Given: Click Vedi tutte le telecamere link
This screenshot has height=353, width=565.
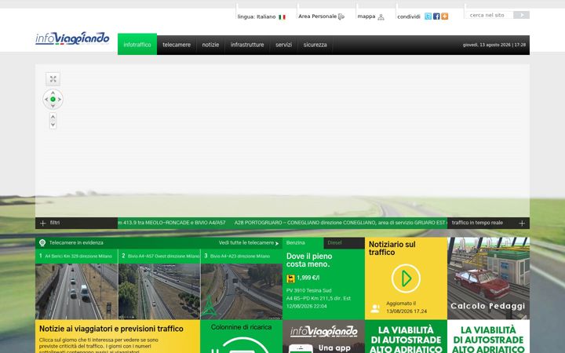Looking at the screenshot, I should pyautogui.click(x=249, y=242).
